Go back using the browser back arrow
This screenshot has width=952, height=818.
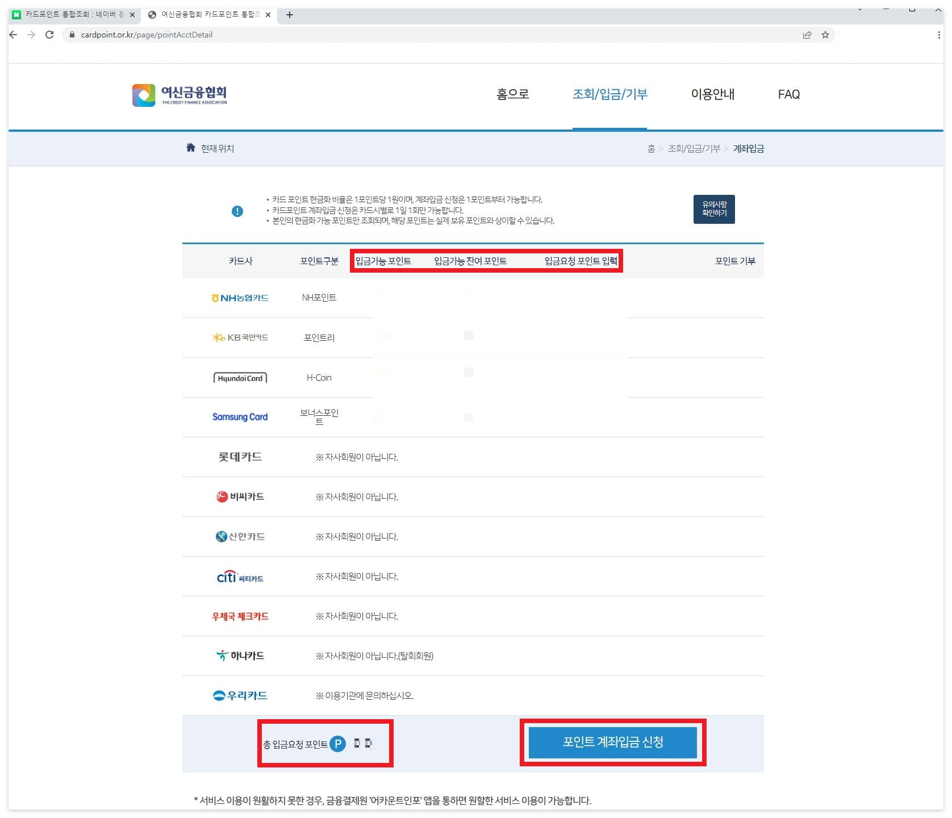coord(14,35)
